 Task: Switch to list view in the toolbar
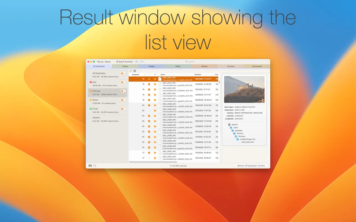(136, 62)
